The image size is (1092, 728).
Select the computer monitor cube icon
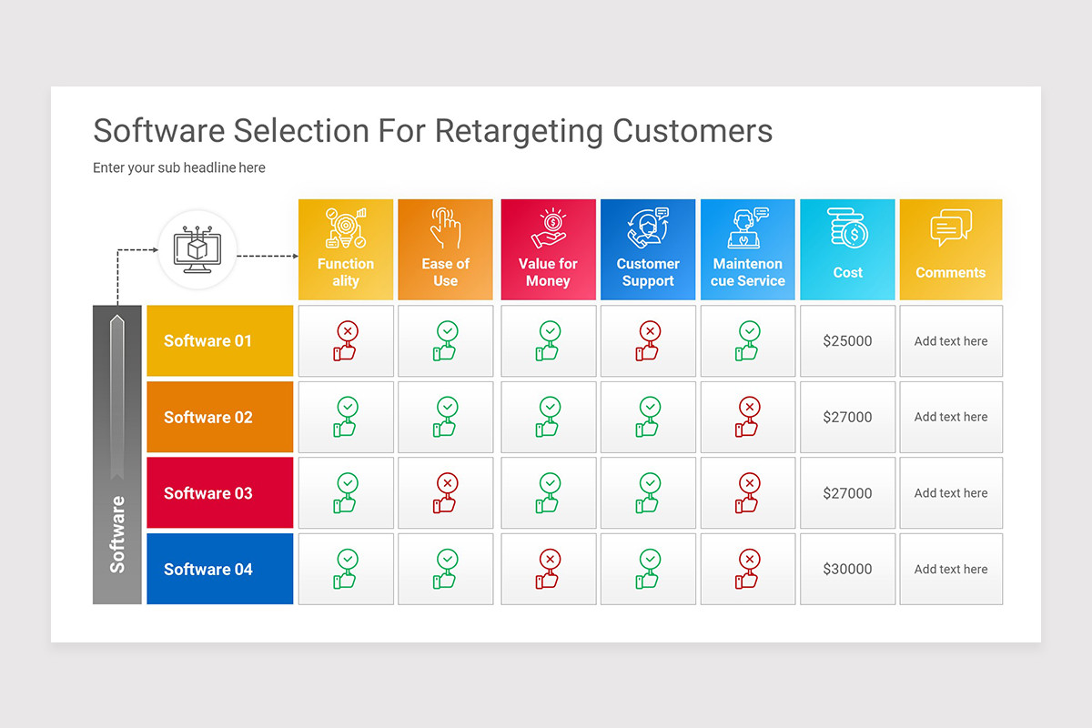[x=197, y=250]
